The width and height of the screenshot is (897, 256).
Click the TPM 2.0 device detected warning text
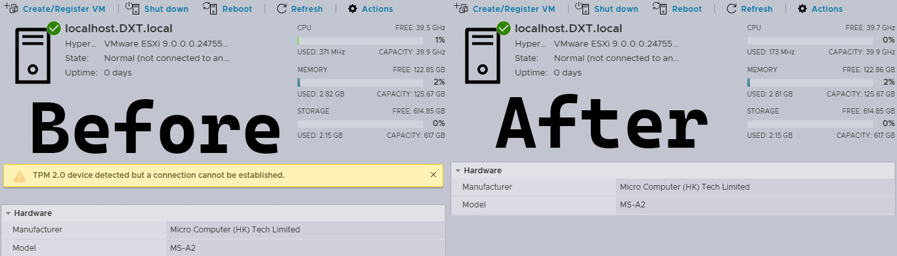158,175
